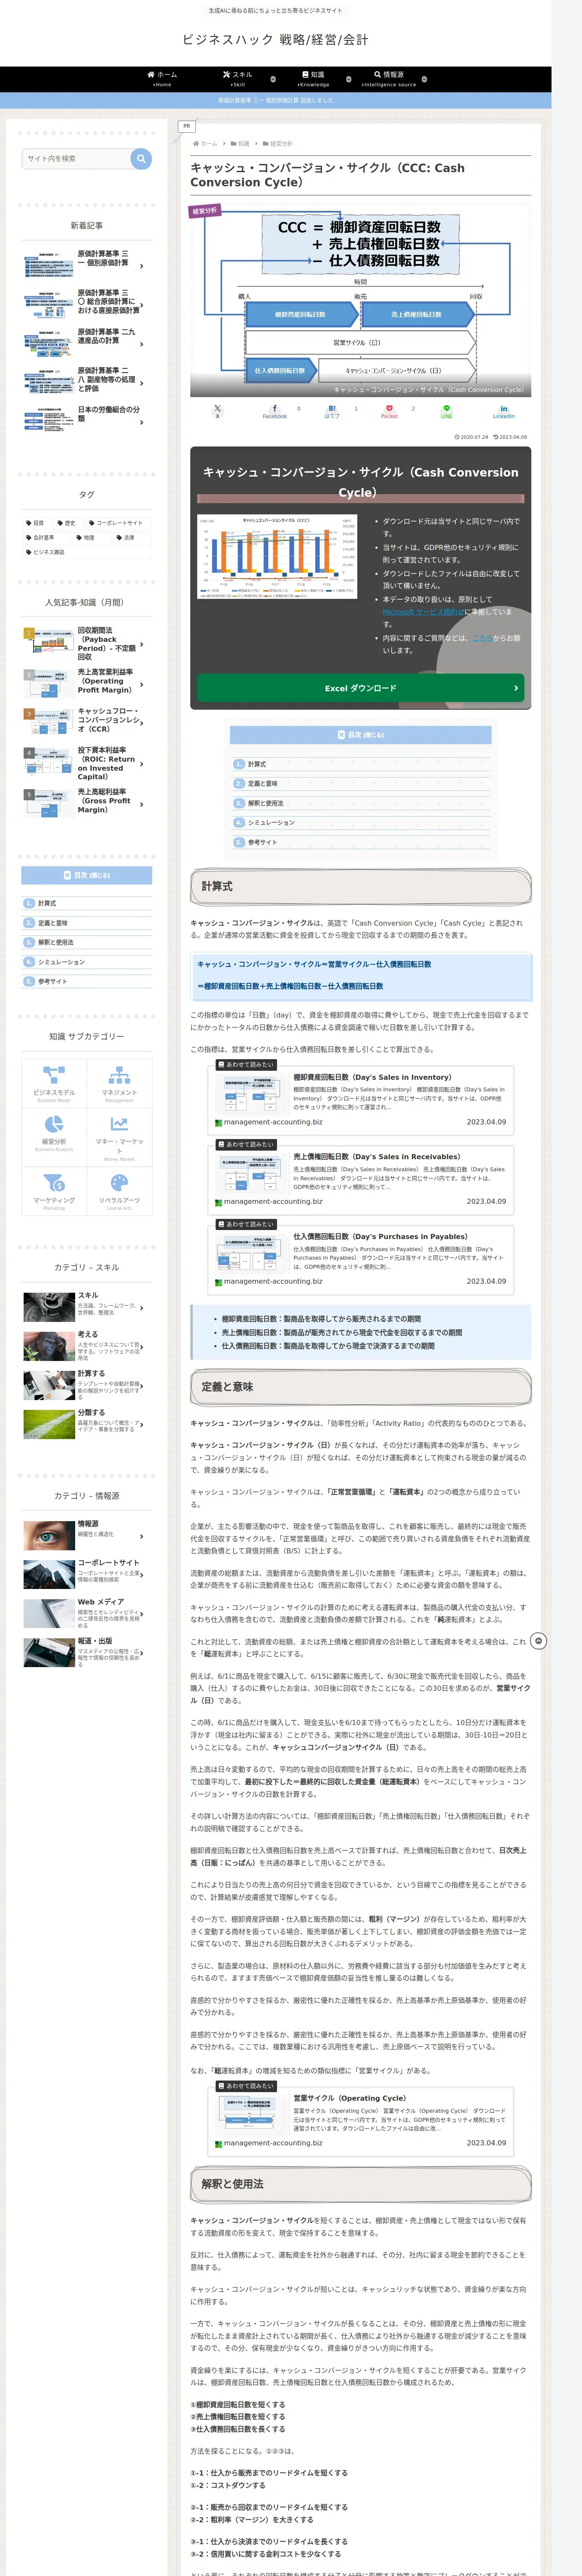Open the マーケティング funnel subcategory icon
The width and height of the screenshot is (582, 2576).
click(54, 1191)
